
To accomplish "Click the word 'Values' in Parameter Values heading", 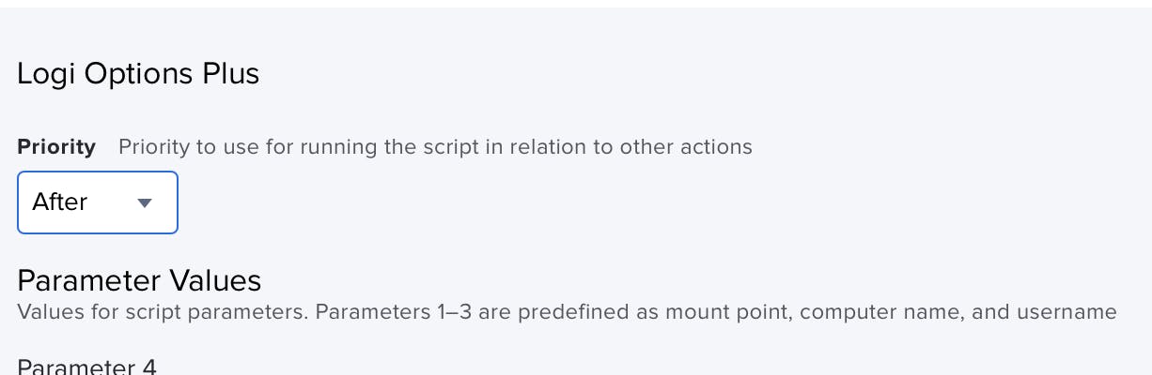I will [215, 280].
